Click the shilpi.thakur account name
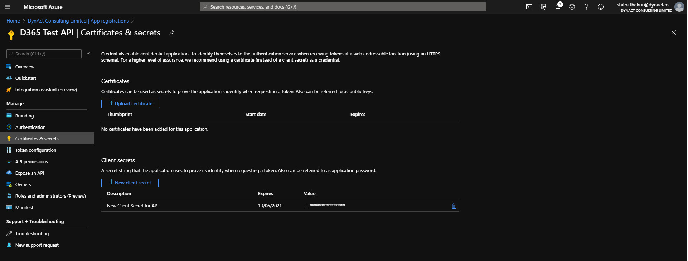This screenshot has height=261, width=688. click(644, 5)
